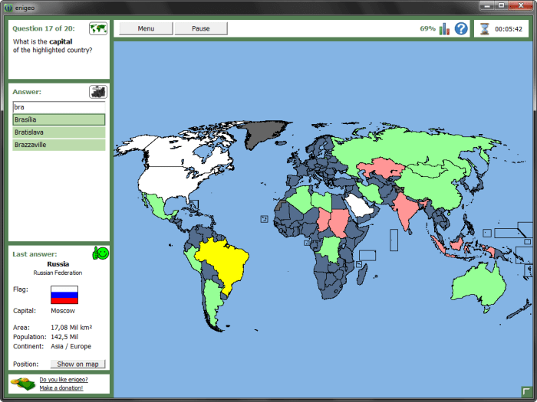
Task: Click the world map icon beside the question
Action: click(97, 29)
